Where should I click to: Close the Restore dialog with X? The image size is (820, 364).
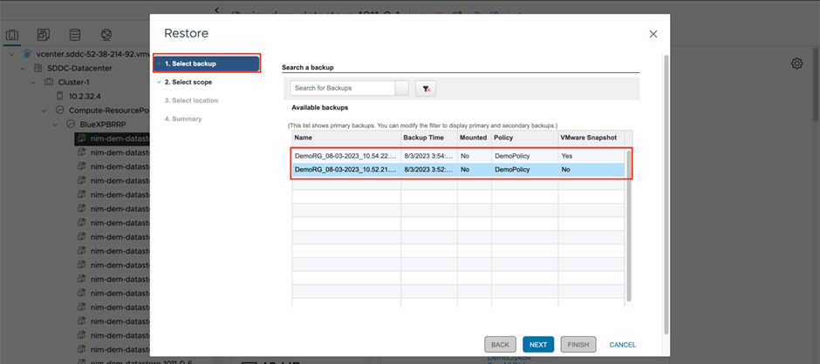coord(653,33)
